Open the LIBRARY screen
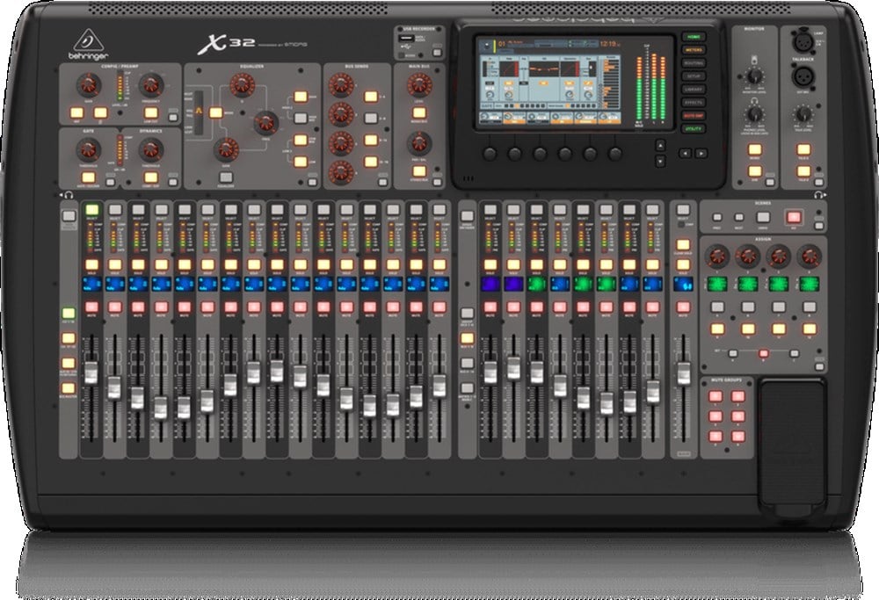Image resolution: width=879 pixels, height=600 pixels. 694,88
